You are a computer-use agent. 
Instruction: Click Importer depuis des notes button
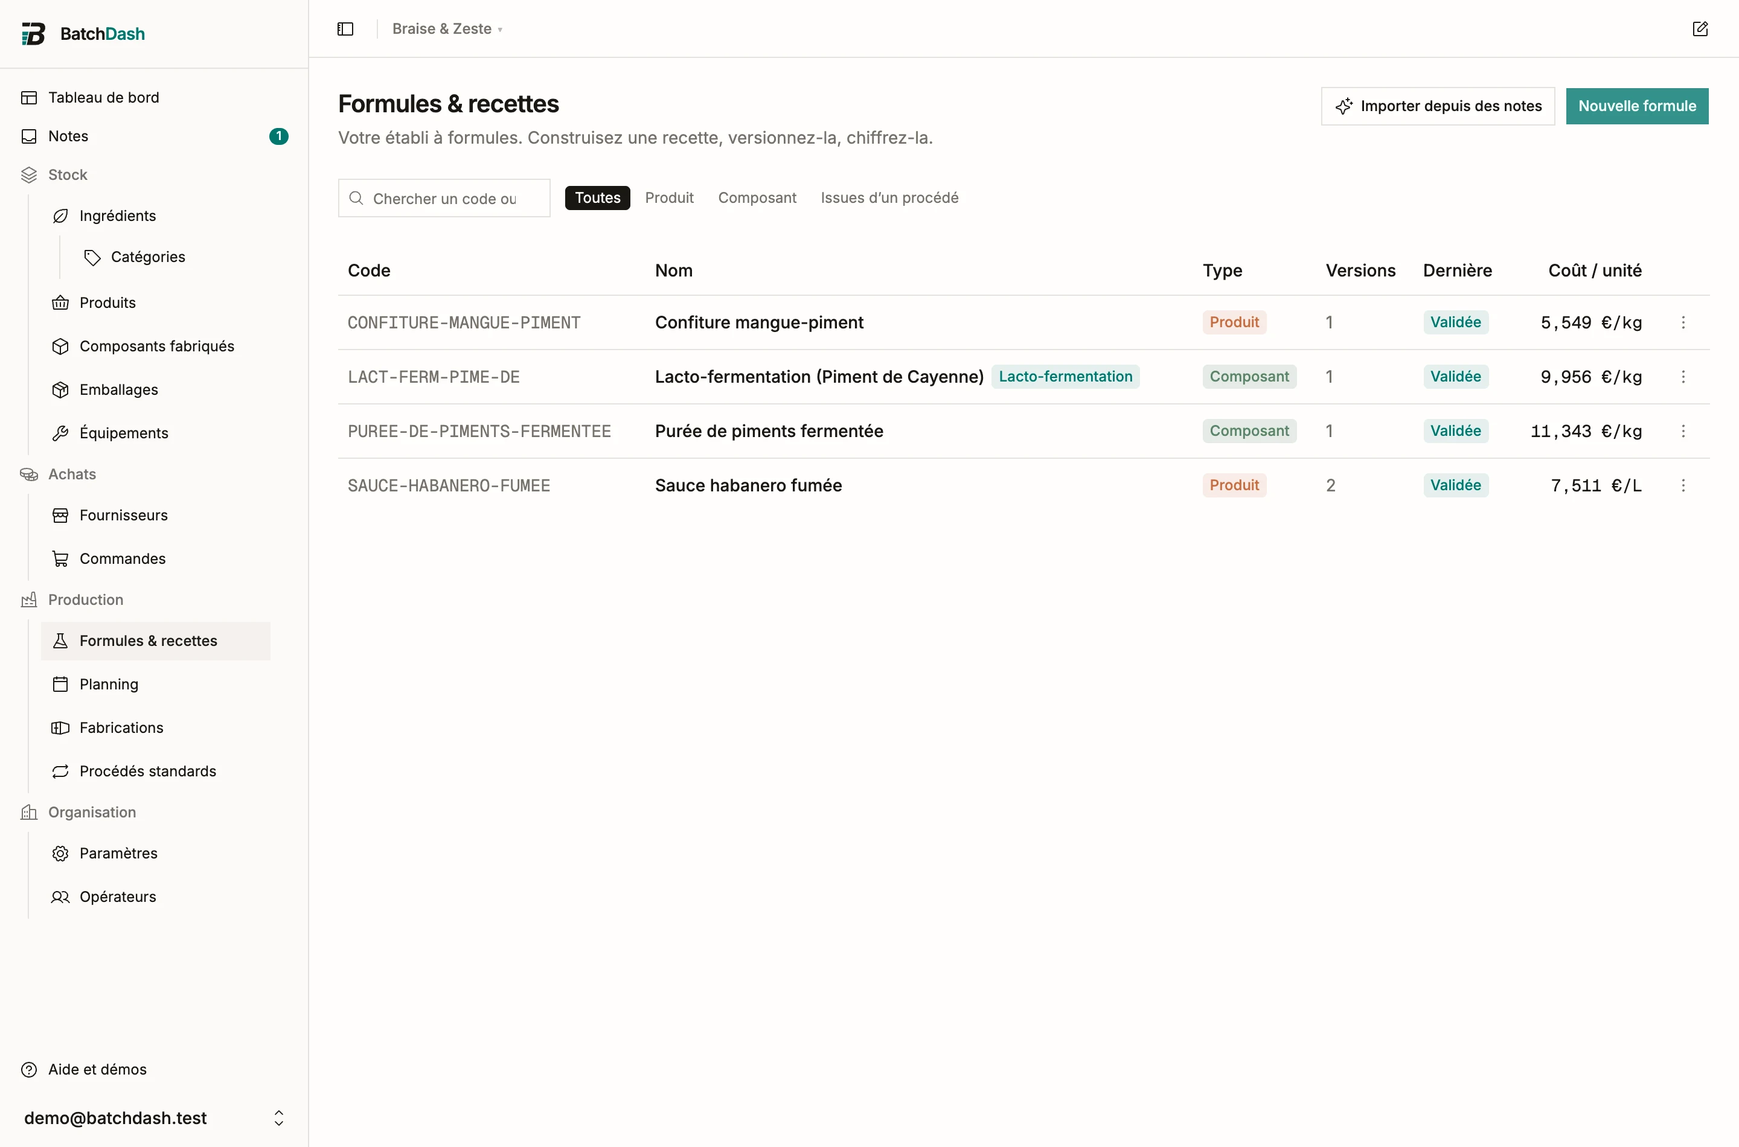click(x=1438, y=106)
